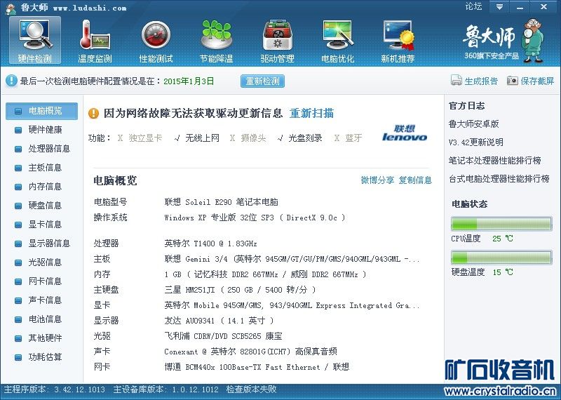
Task: Click the 联想 Soleil E290 笔记本电脑 model text
Action: (x=222, y=202)
